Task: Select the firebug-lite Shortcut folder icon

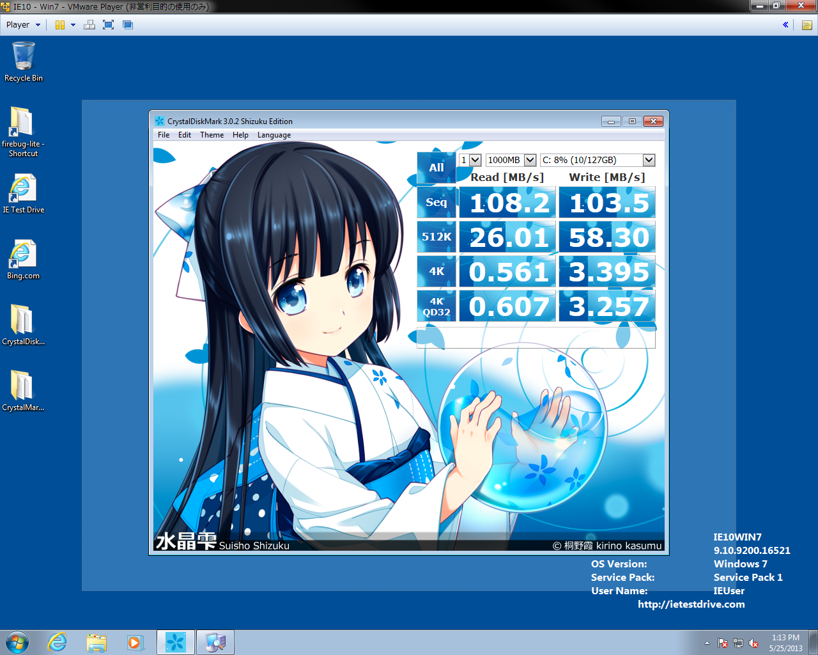Action: pyautogui.click(x=23, y=132)
